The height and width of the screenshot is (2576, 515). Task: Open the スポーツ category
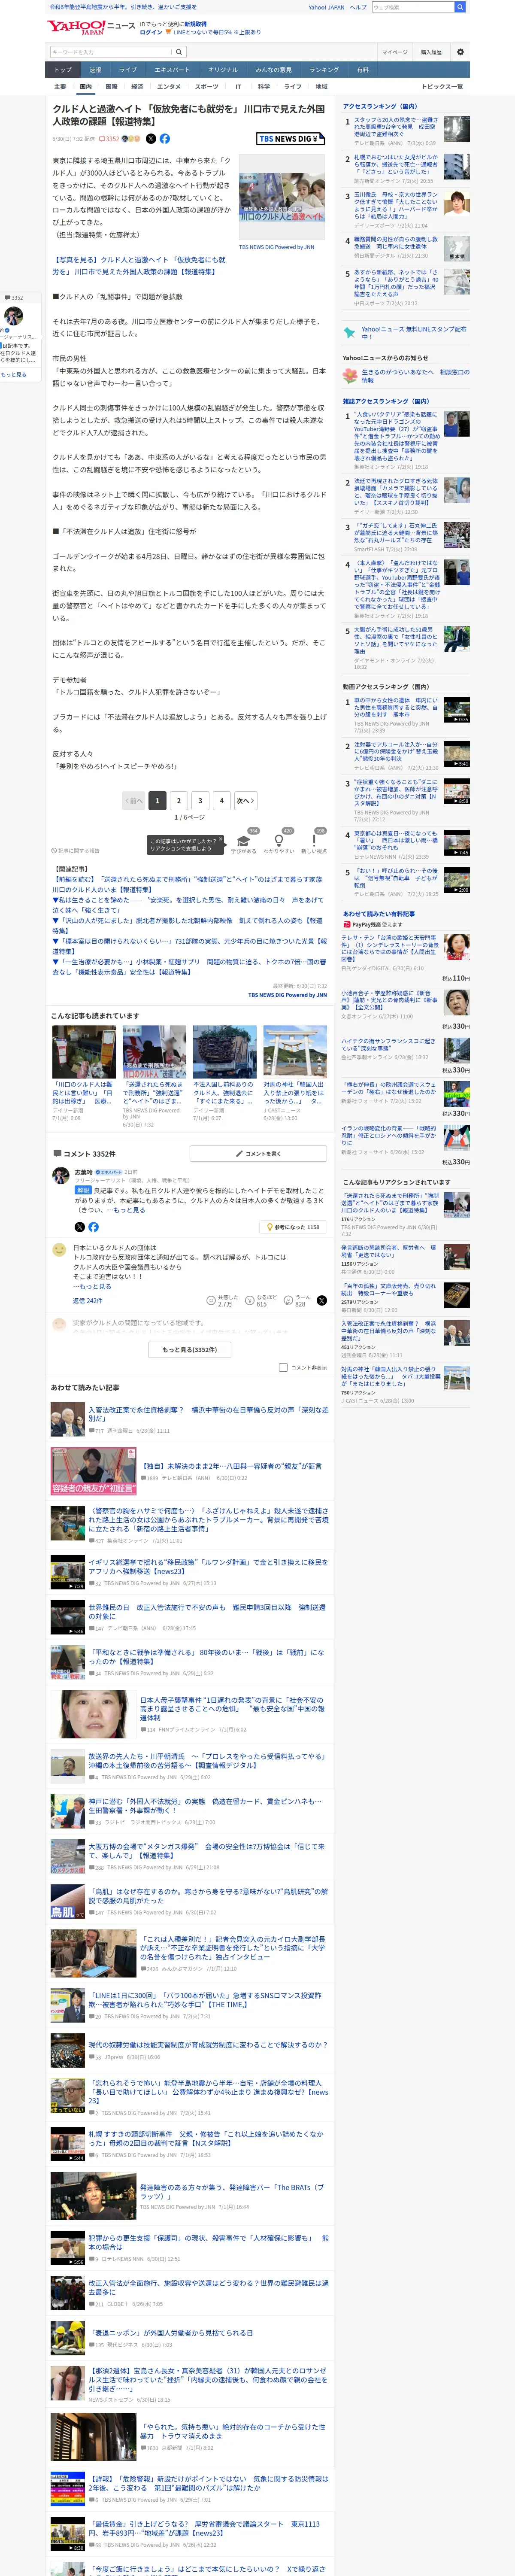tap(207, 87)
